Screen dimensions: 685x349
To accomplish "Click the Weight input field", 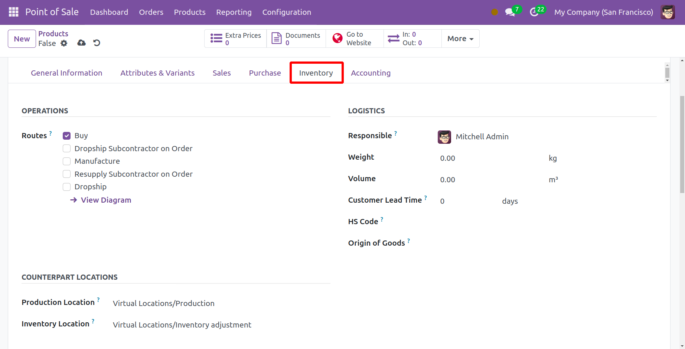I will pyautogui.click(x=490, y=158).
